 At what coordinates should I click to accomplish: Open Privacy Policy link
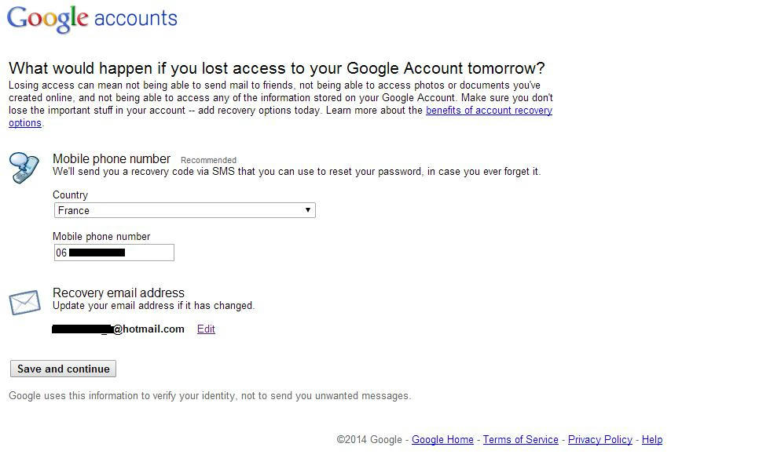click(600, 440)
